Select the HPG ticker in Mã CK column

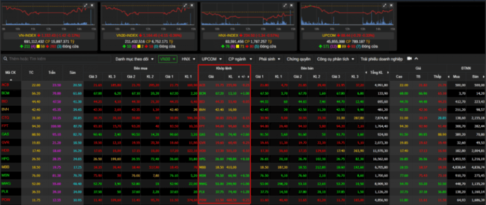pyautogui.click(x=5, y=158)
